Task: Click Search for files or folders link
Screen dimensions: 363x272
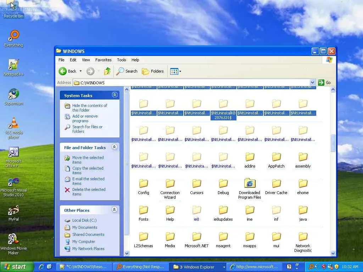Action: tap(87, 129)
